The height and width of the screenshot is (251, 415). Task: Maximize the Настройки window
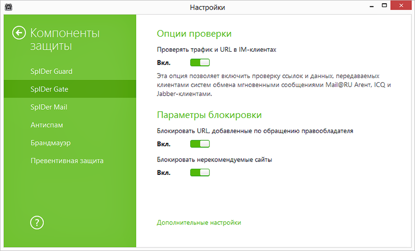pos(384,6)
